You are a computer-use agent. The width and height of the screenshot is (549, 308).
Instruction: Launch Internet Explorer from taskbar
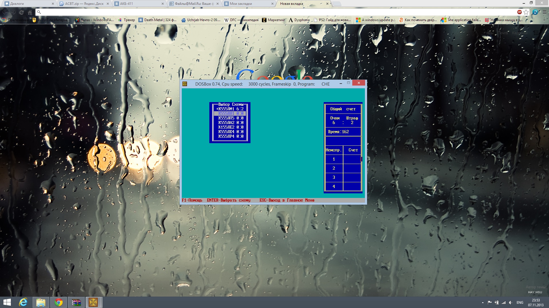click(x=23, y=302)
